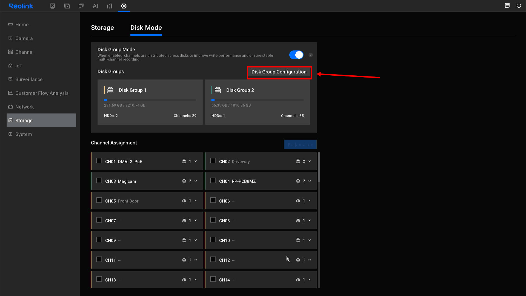Select the Disk Group 2 card
The width and height of the screenshot is (526, 296).
coord(258,102)
